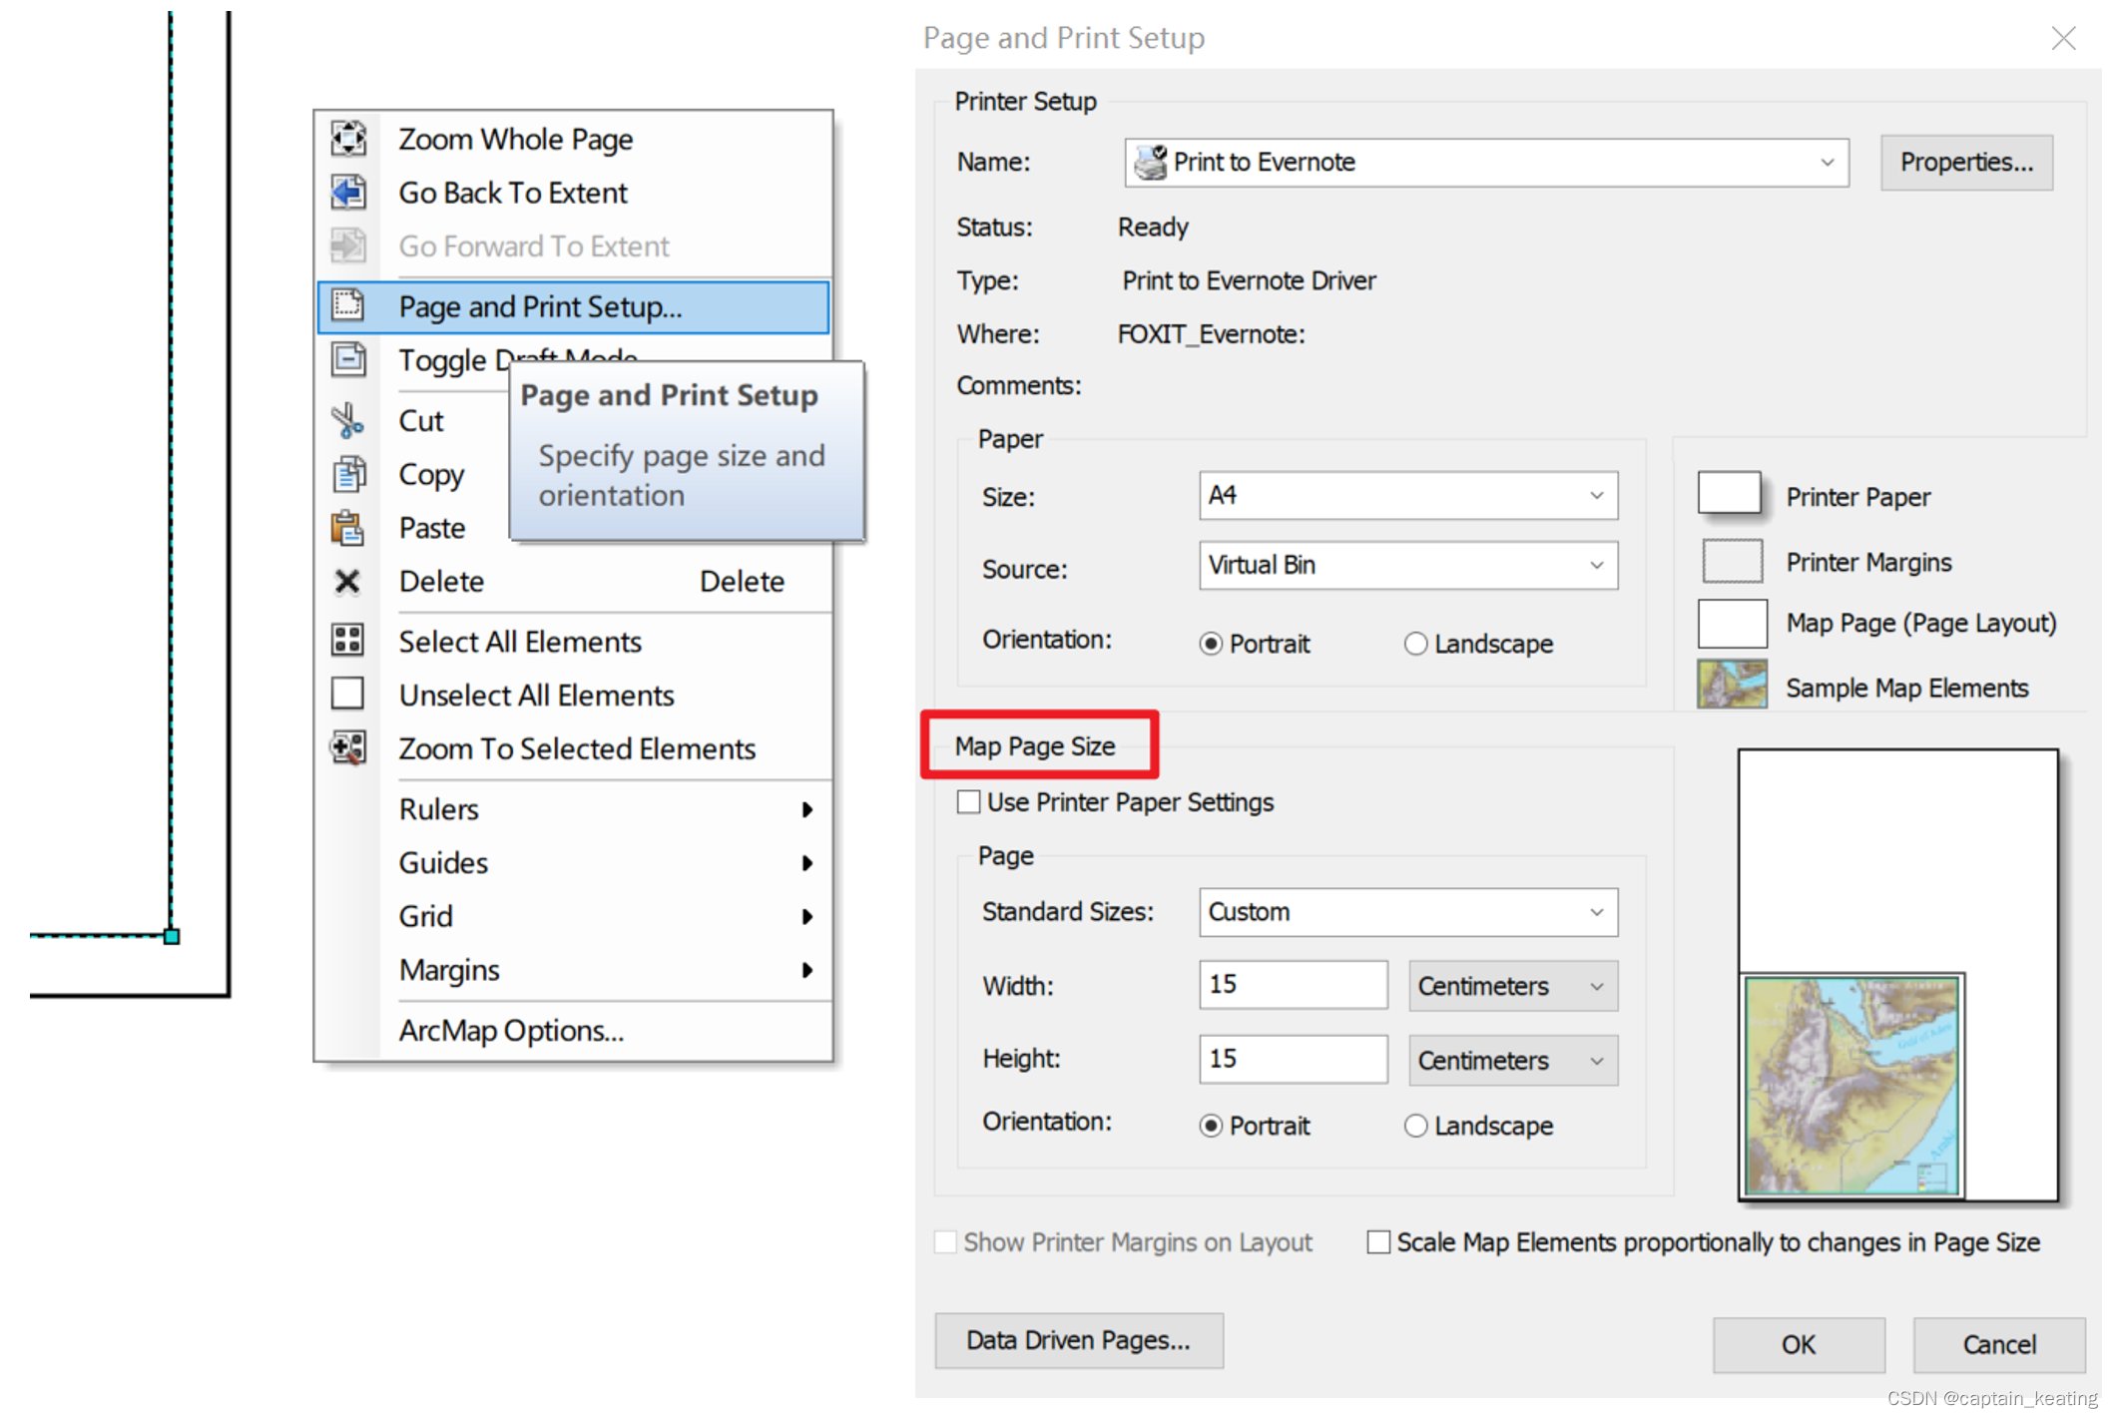Check Scale Map Elements proportionally option
Screen dimensions: 2113x1418
click(x=1378, y=1242)
